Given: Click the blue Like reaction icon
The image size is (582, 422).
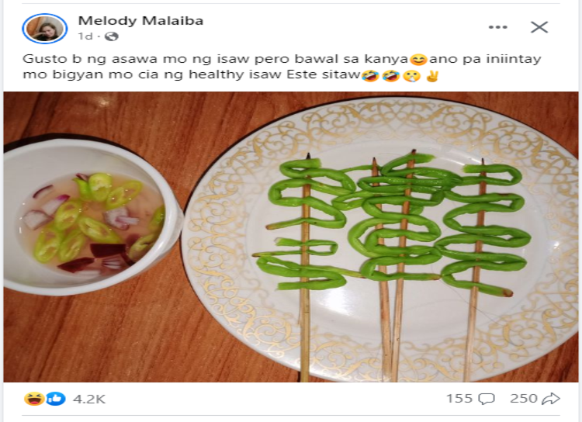Looking at the screenshot, I should [x=55, y=399].
